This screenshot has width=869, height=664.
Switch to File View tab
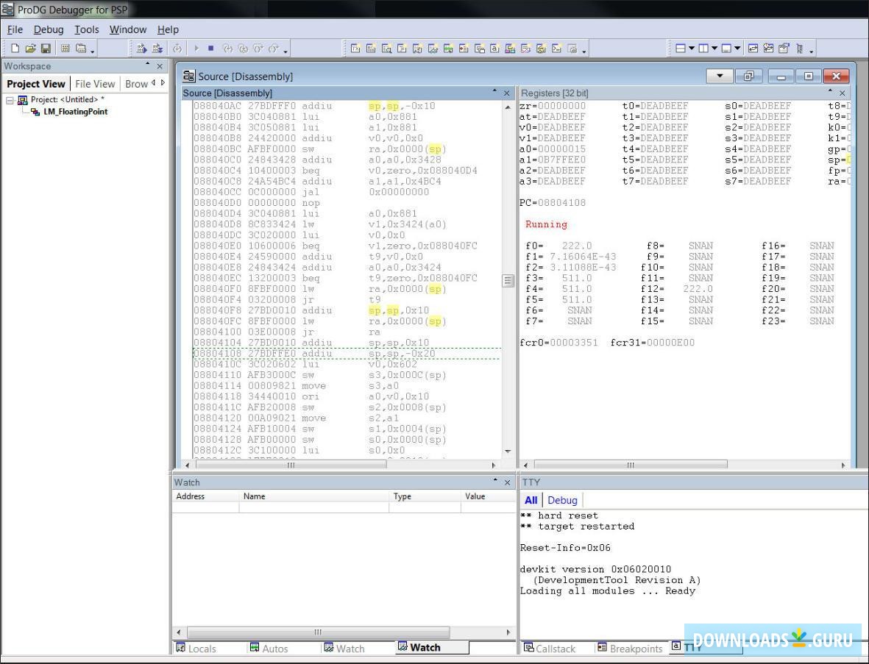95,84
